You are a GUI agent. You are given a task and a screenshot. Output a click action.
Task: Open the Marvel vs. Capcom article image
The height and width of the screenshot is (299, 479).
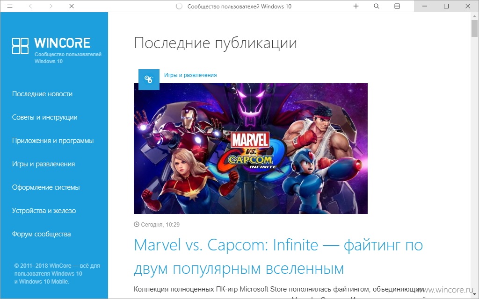pos(251,149)
